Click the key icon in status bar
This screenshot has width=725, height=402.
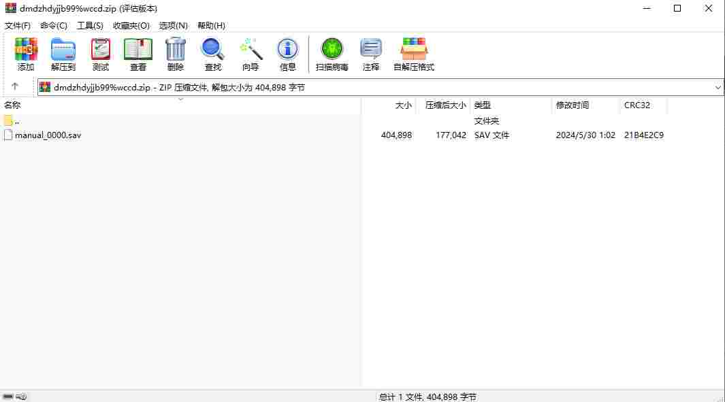click(x=21, y=397)
